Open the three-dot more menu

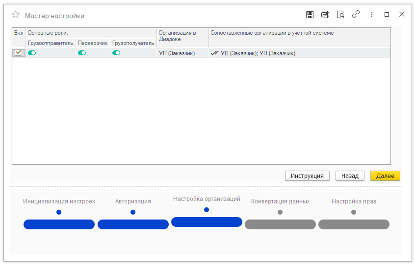click(371, 15)
